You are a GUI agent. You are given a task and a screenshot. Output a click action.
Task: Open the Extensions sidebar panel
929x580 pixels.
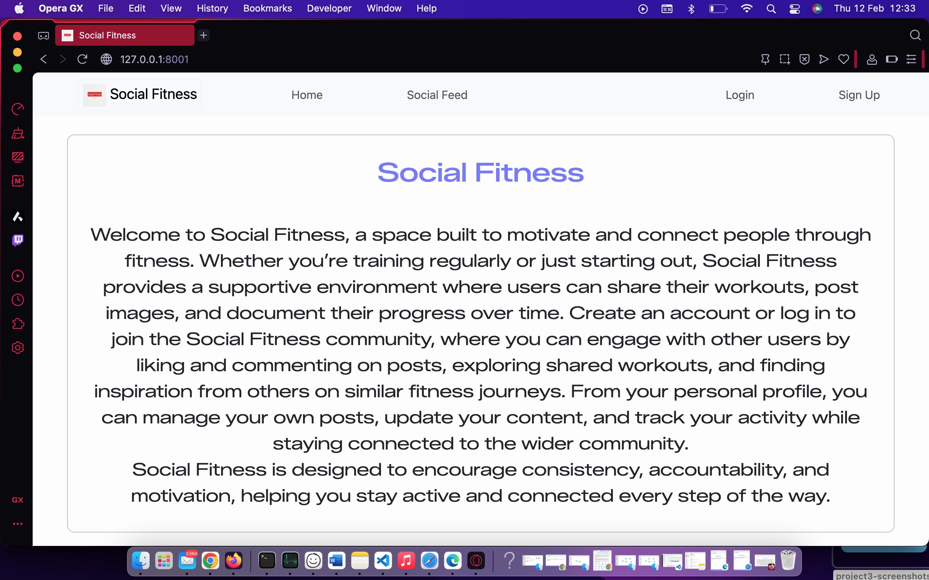point(18,323)
